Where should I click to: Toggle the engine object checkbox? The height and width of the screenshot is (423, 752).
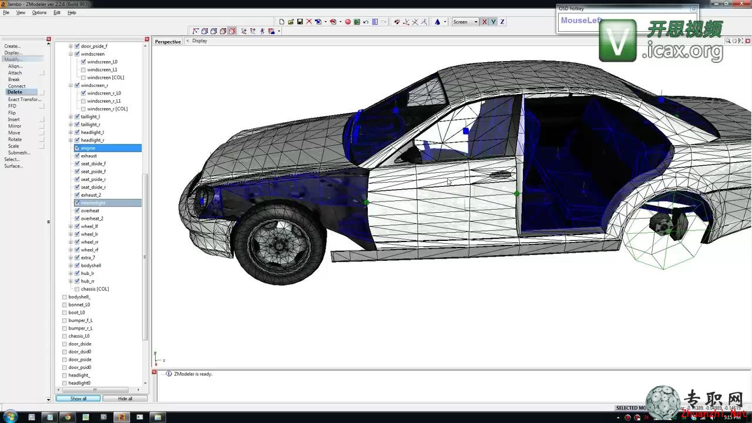[77, 148]
